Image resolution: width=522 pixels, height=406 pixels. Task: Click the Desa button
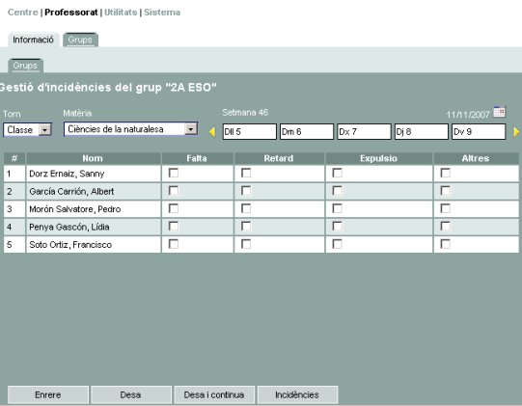[x=131, y=395]
